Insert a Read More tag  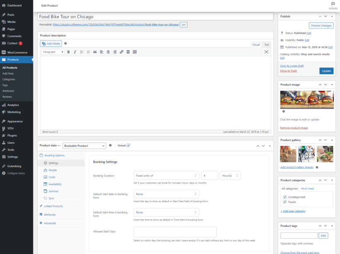tap(128, 52)
